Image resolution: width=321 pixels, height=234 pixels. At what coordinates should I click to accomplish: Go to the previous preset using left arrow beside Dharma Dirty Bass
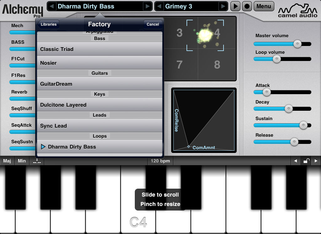pyautogui.click(x=52, y=6)
